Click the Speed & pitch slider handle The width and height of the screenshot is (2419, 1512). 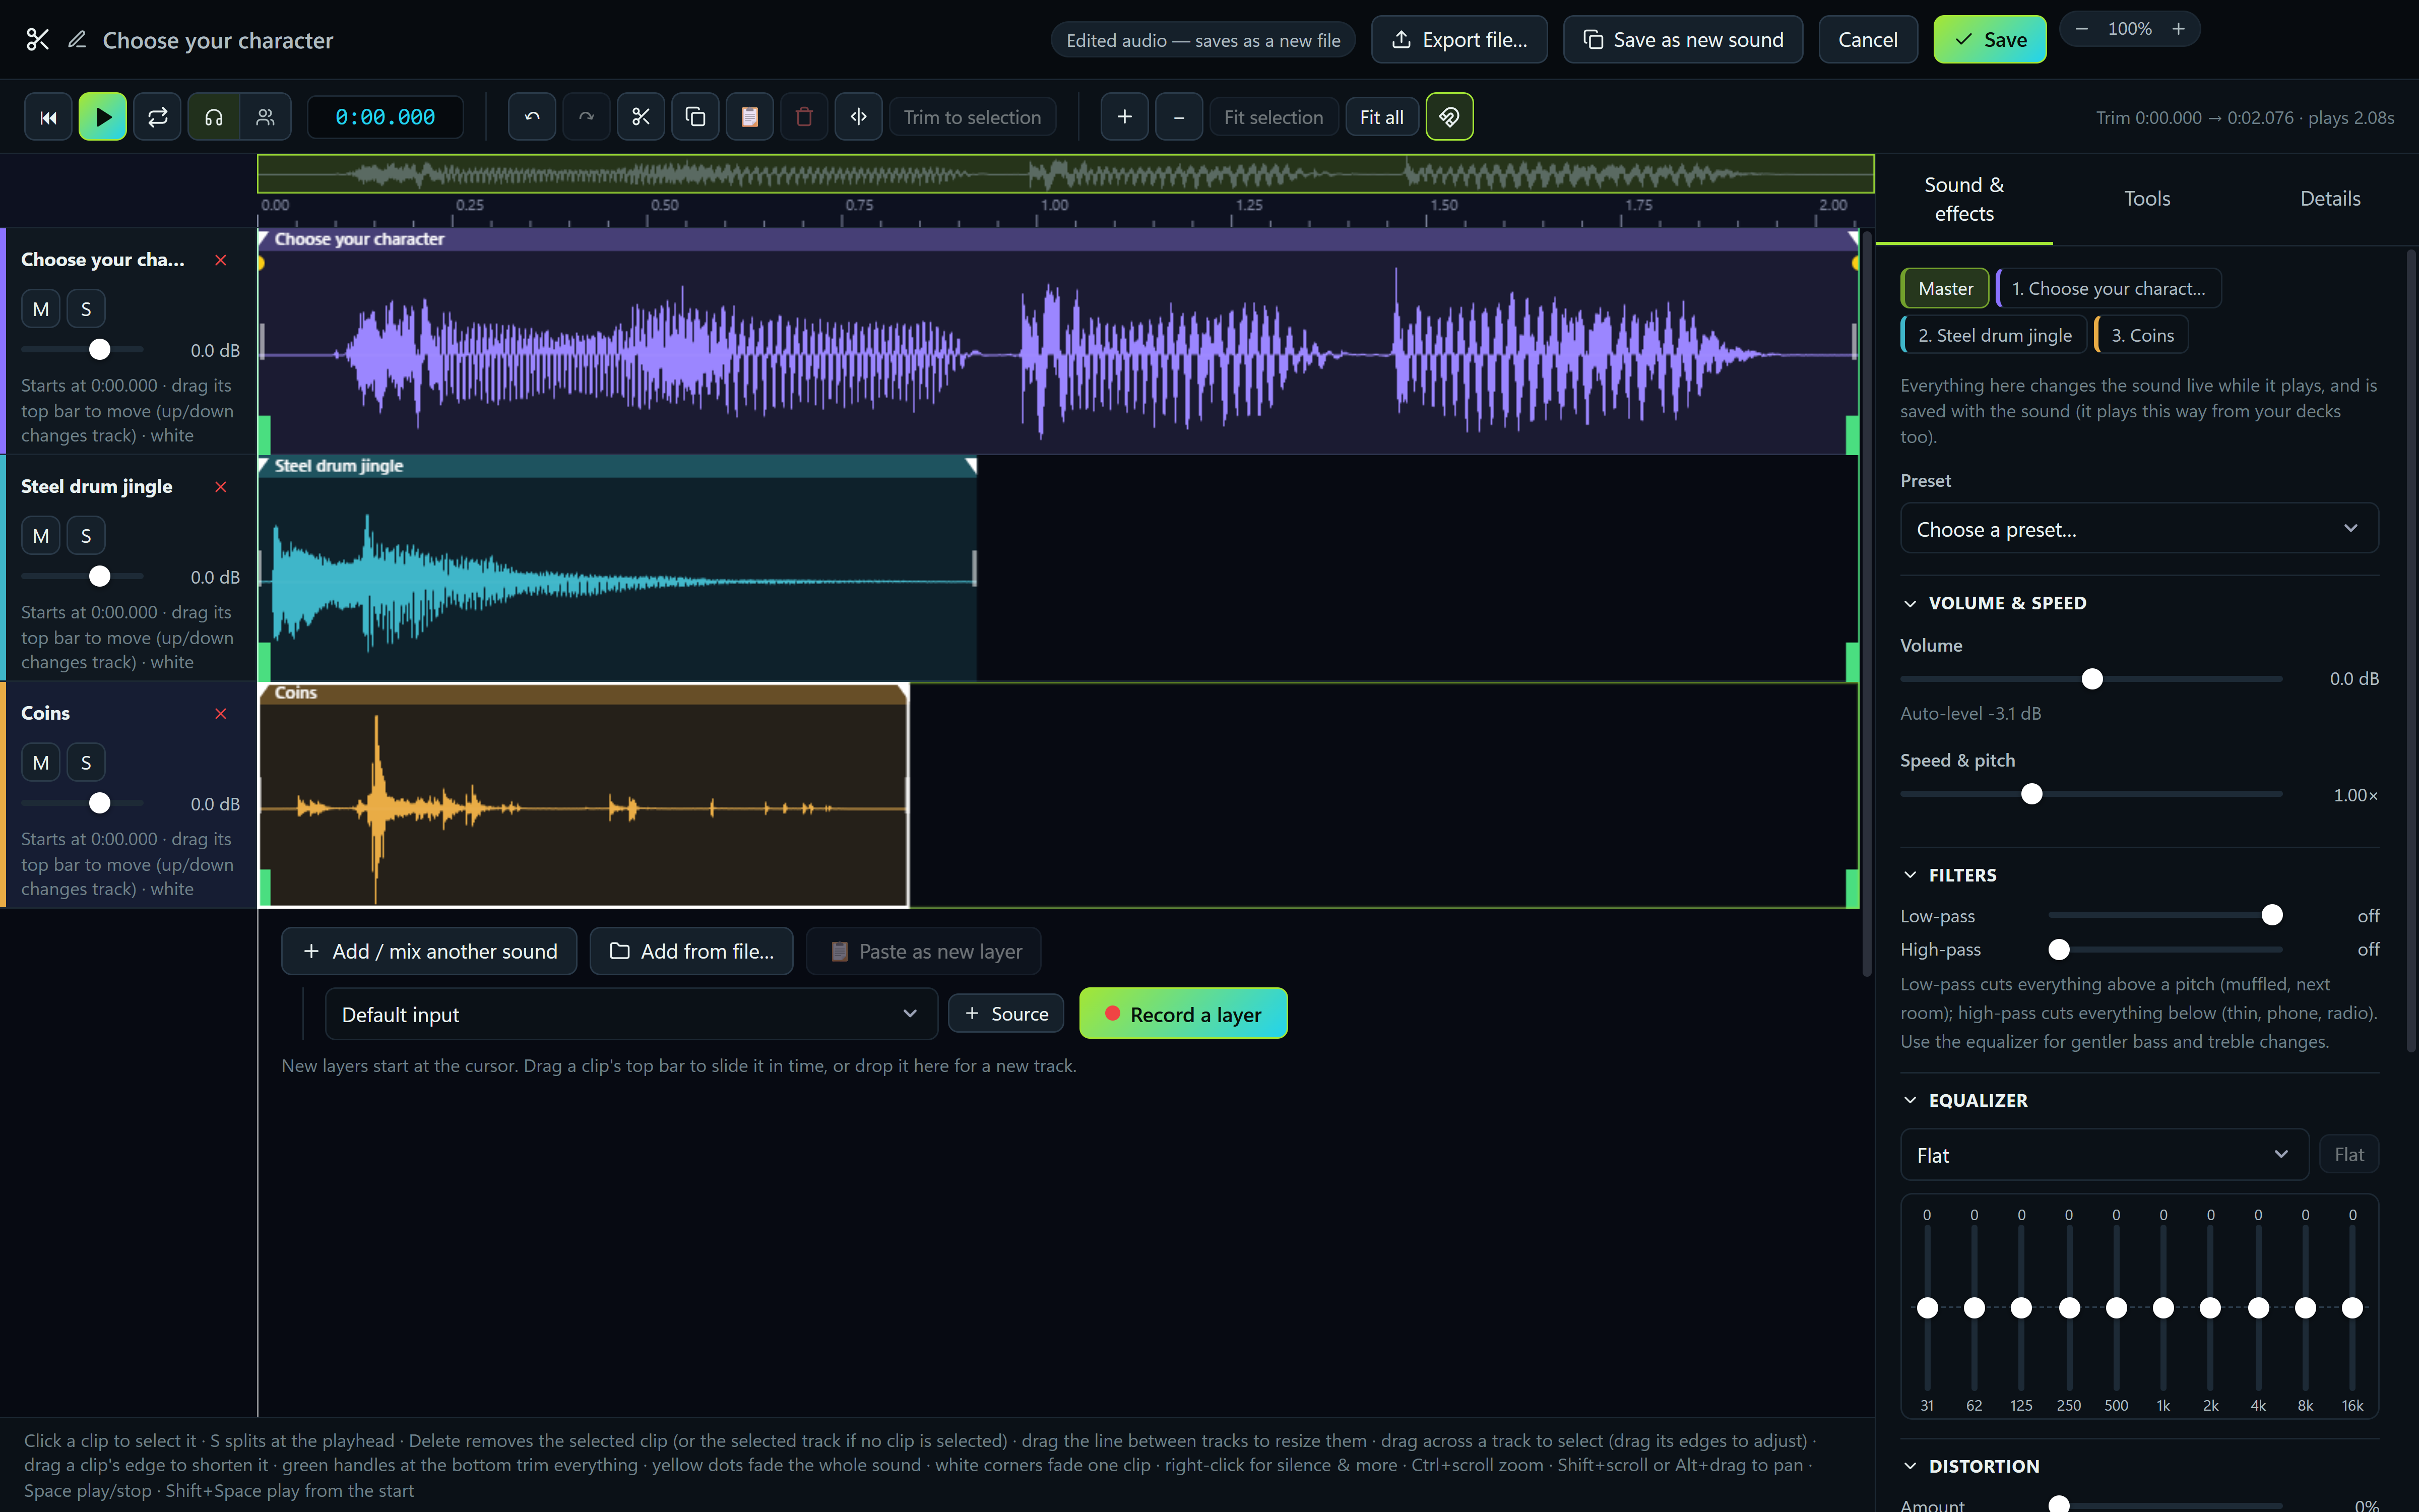click(x=2032, y=795)
